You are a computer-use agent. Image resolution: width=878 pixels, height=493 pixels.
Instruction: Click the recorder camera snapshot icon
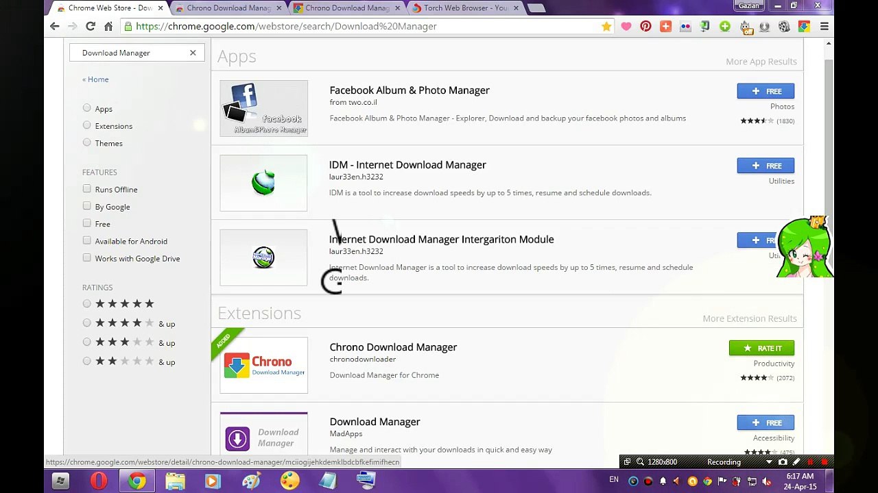(783, 462)
